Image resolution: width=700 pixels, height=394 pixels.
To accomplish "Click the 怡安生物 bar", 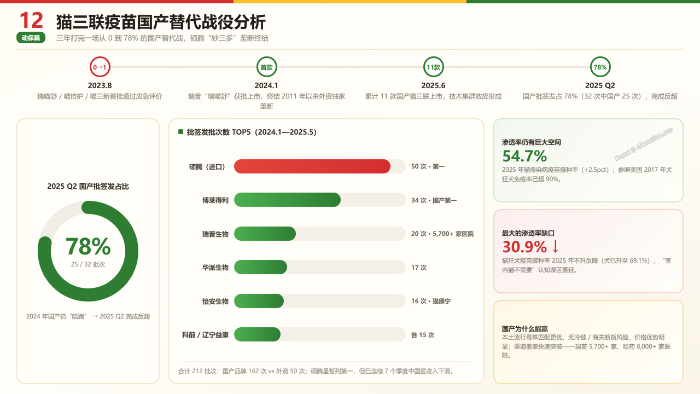I will [259, 301].
